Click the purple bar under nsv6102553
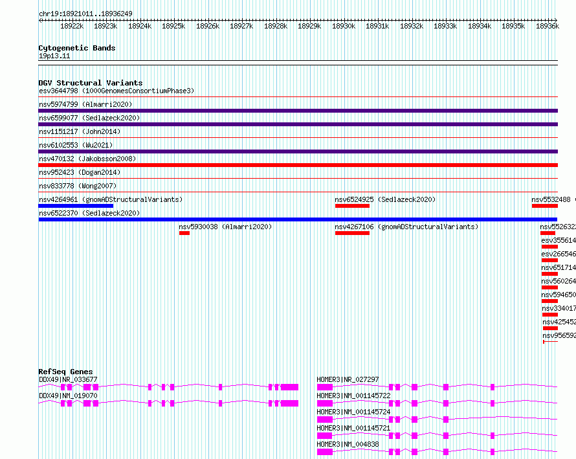 (298, 151)
